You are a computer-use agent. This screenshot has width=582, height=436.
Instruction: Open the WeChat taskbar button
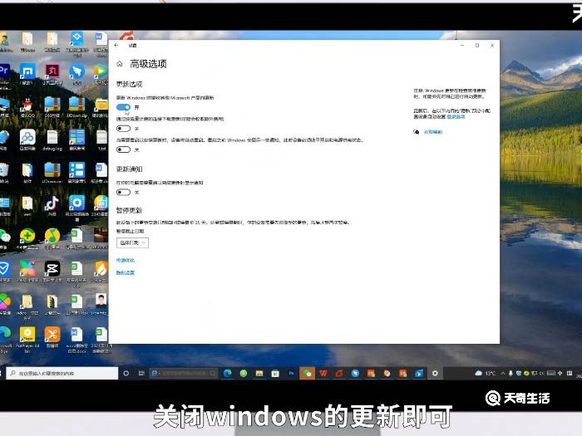click(307, 374)
